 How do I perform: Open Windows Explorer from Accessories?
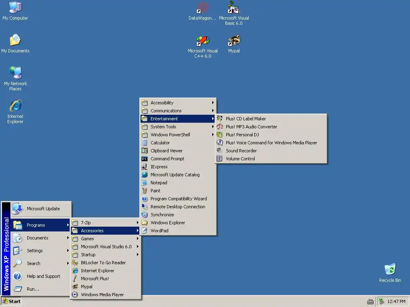coord(178,223)
